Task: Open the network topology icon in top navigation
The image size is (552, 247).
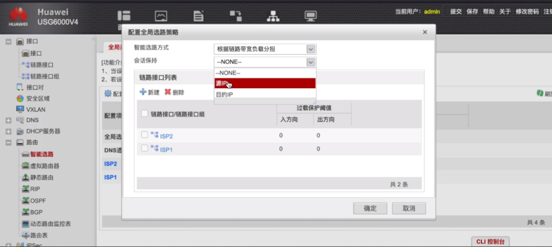Action: tap(273, 16)
